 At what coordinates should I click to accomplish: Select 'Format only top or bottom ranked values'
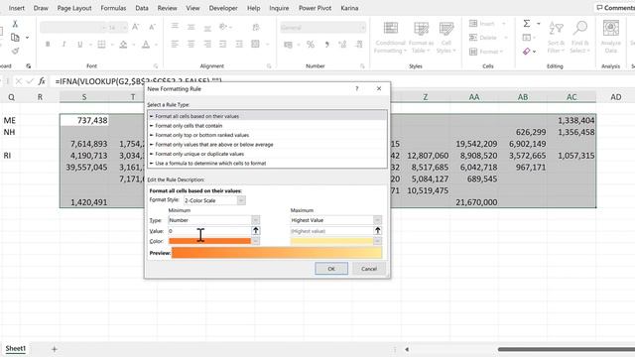[267, 135]
